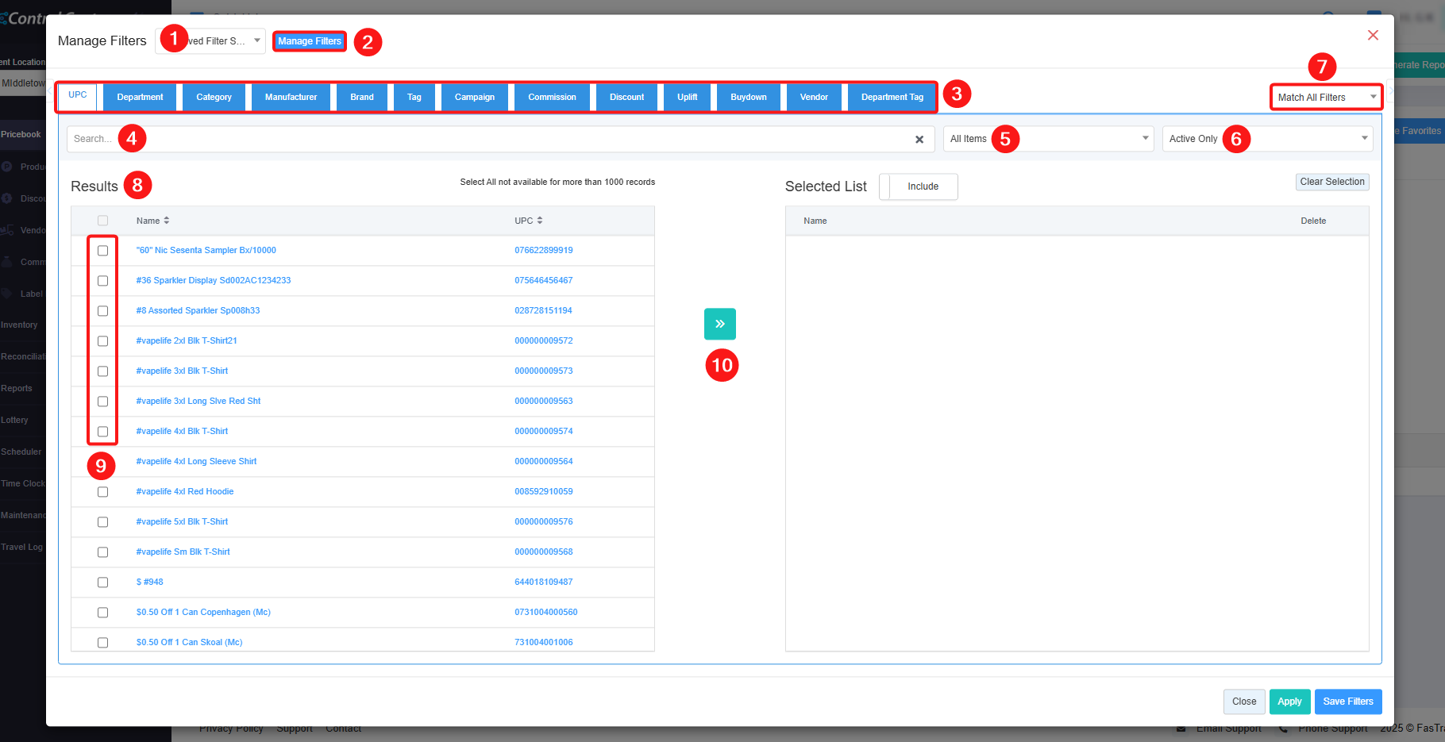
Task: Toggle the Include switch for Selected List
Action: [x=918, y=186]
